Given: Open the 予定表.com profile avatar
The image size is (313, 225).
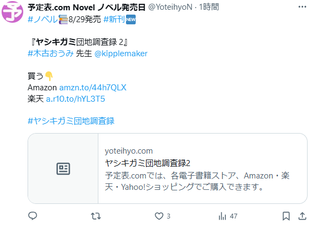Looking at the screenshot, I should (x=12, y=11).
